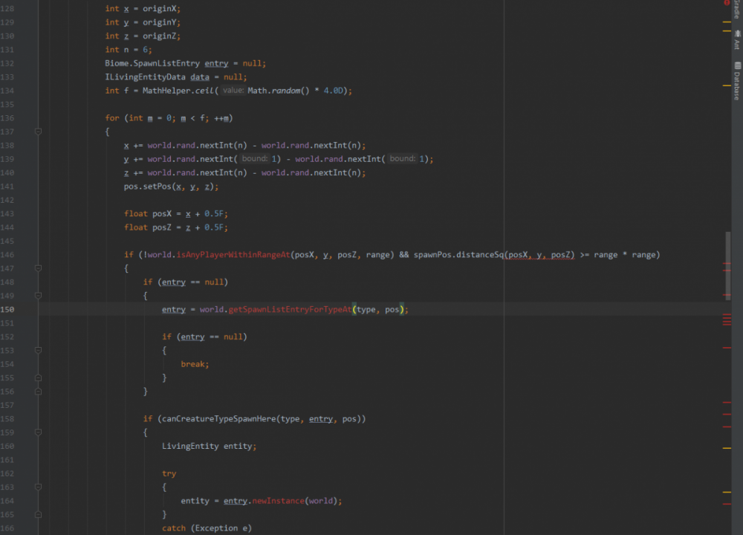Click line number 128 in the gutter
Viewport: 743px width, 535px height.
[7, 8]
